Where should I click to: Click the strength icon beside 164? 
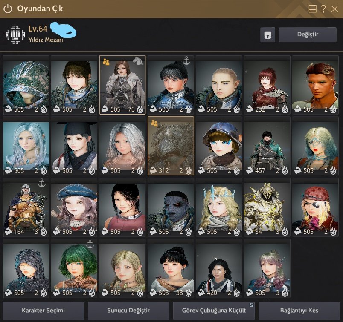[x=8, y=231]
